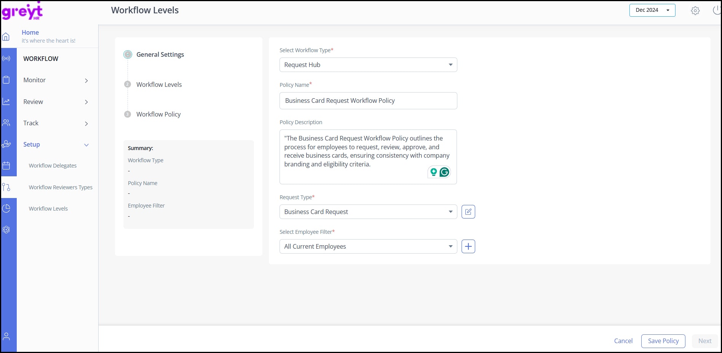Viewport: 722px width, 353px height.
Task: Add new employee filter with plus icon
Action: (x=468, y=246)
